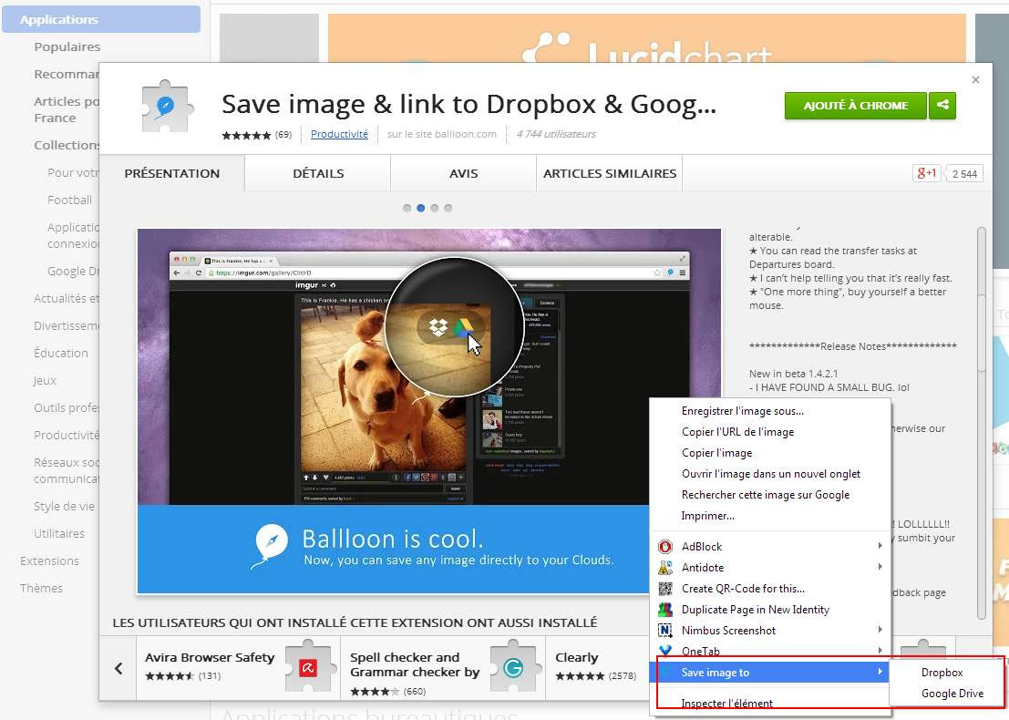This screenshot has width=1009, height=720.
Task: Switch to the AVIS tab
Action: pyautogui.click(x=463, y=174)
